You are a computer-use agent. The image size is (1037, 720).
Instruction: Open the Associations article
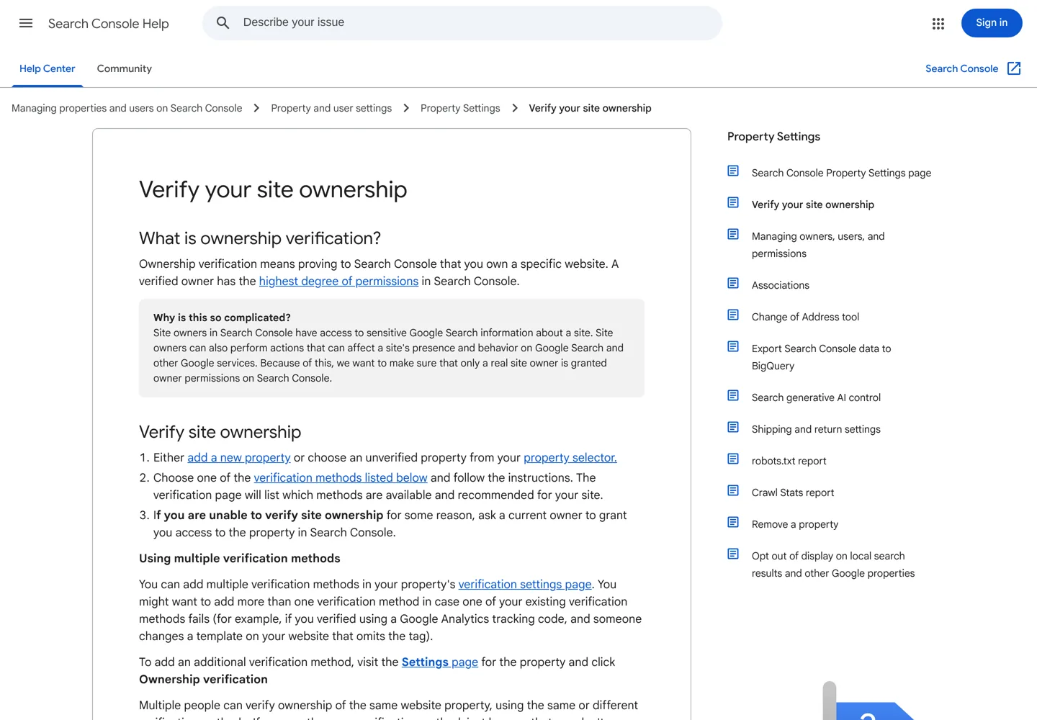(x=781, y=285)
